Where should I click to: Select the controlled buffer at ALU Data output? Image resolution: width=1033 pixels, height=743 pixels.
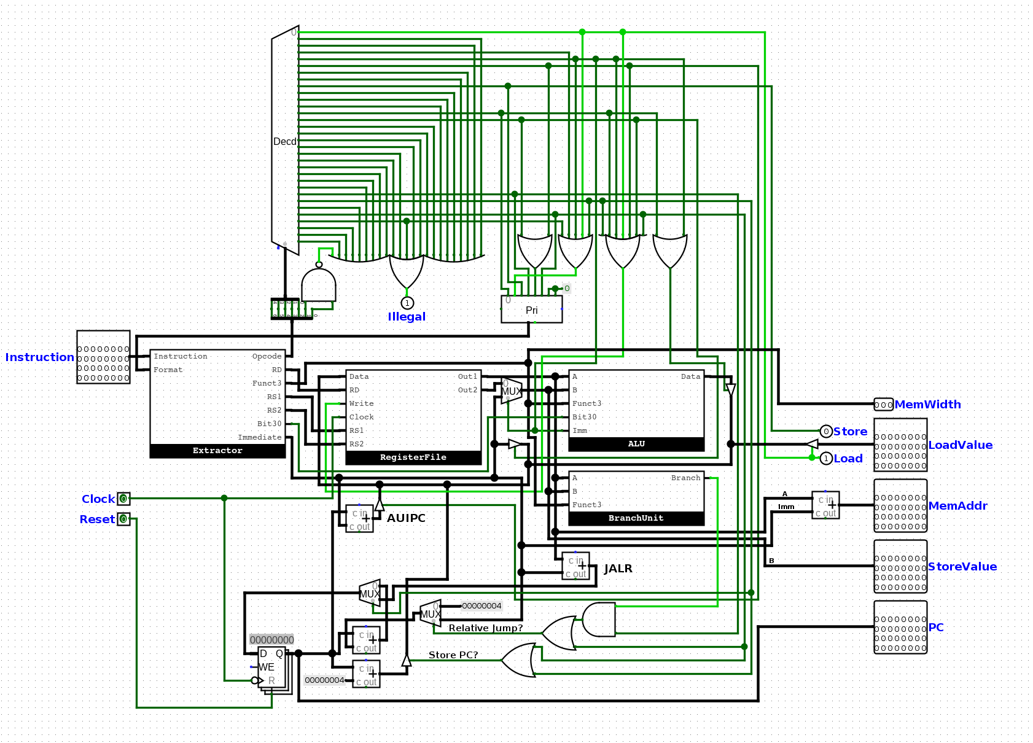[731, 390]
